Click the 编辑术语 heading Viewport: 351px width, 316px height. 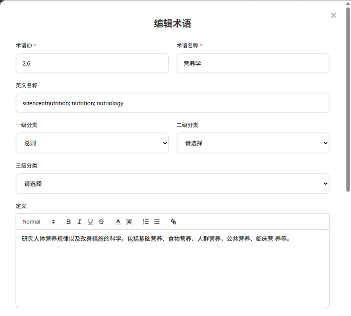point(173,23)
